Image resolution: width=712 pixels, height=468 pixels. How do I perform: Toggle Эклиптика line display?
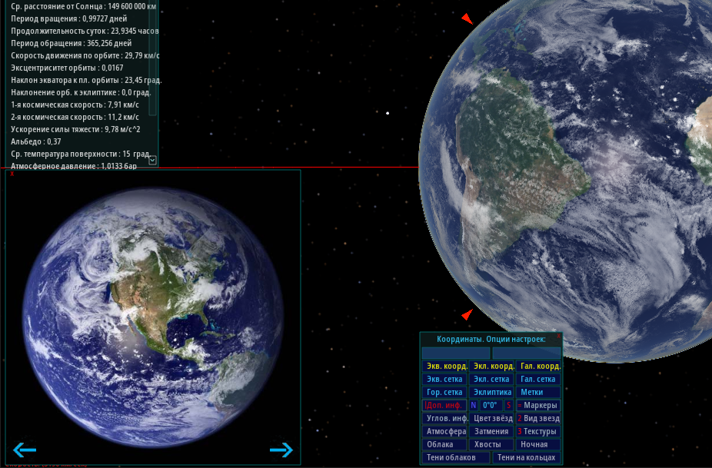pos(491,392)
